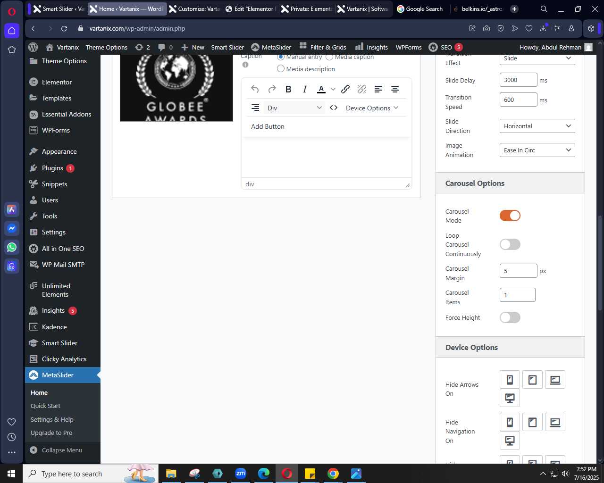
Task: Enable the Force Height toggle
Action: [x=510, y=317]
